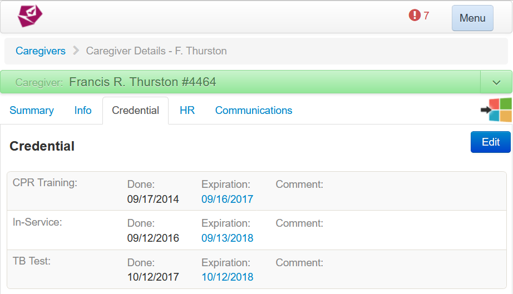Viewport: 513px width, 294px height.
Task: Click CPR Training expiration date 09/16/2017
Action: coord(227,199)
